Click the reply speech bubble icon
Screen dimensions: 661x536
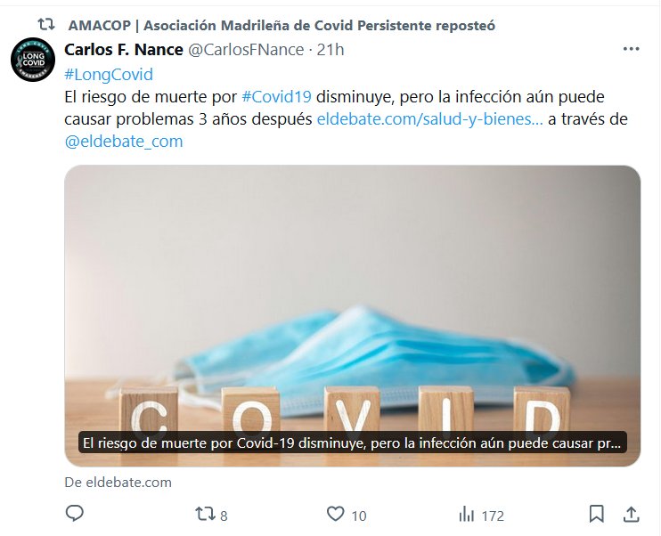pyautogui.click(x=75, y=514)
